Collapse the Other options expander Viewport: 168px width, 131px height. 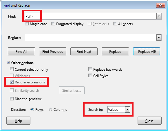click(x=8, y=63)
